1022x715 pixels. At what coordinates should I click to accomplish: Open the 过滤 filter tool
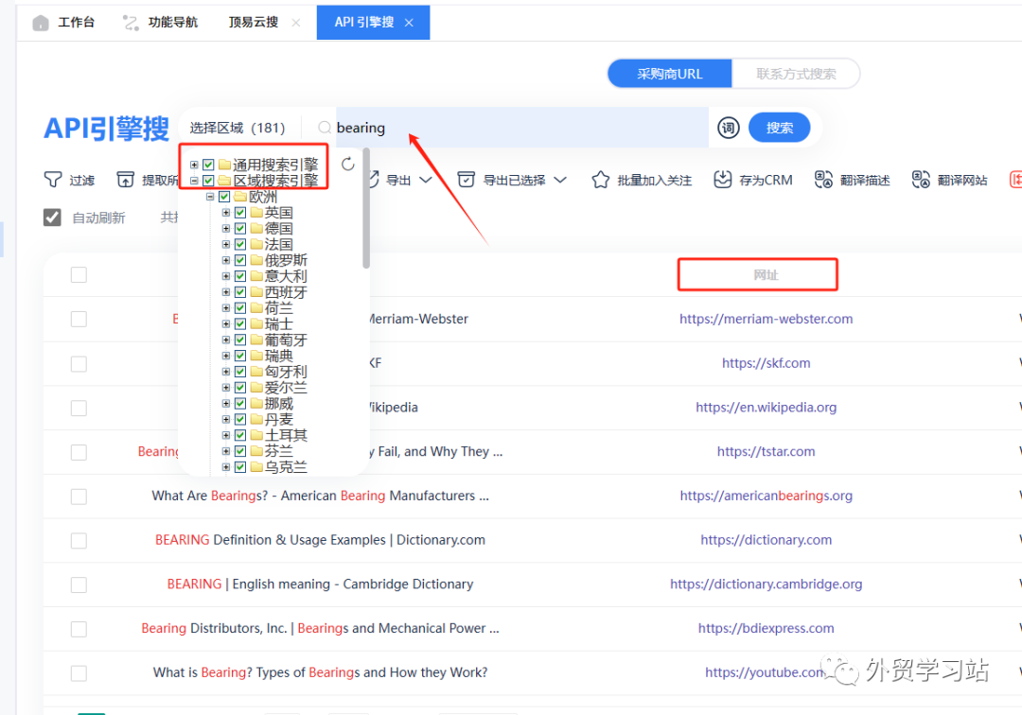click(69, 180)
